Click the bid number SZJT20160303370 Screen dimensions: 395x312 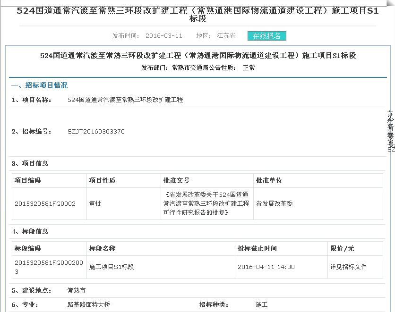96,132
